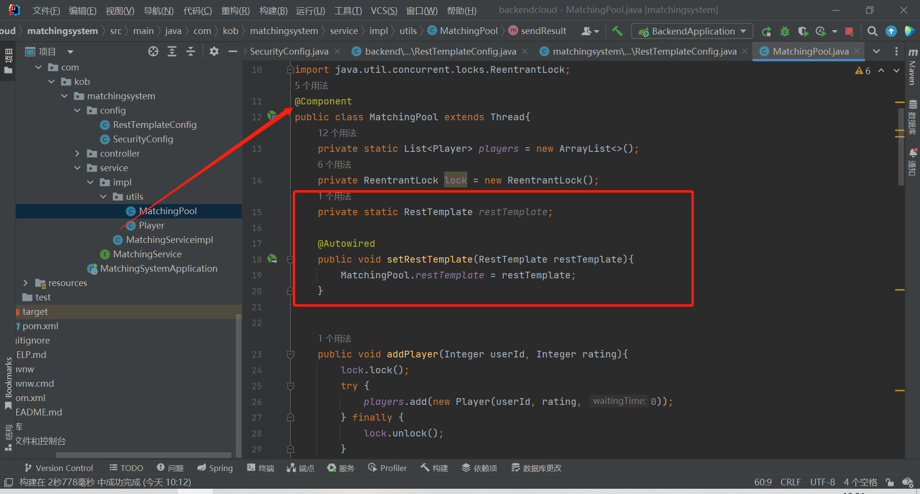Viewport: 920px width, 494px height.
Task: Open editor tabs more options menu
Action: pyautogui.click(x=897, y=51)
